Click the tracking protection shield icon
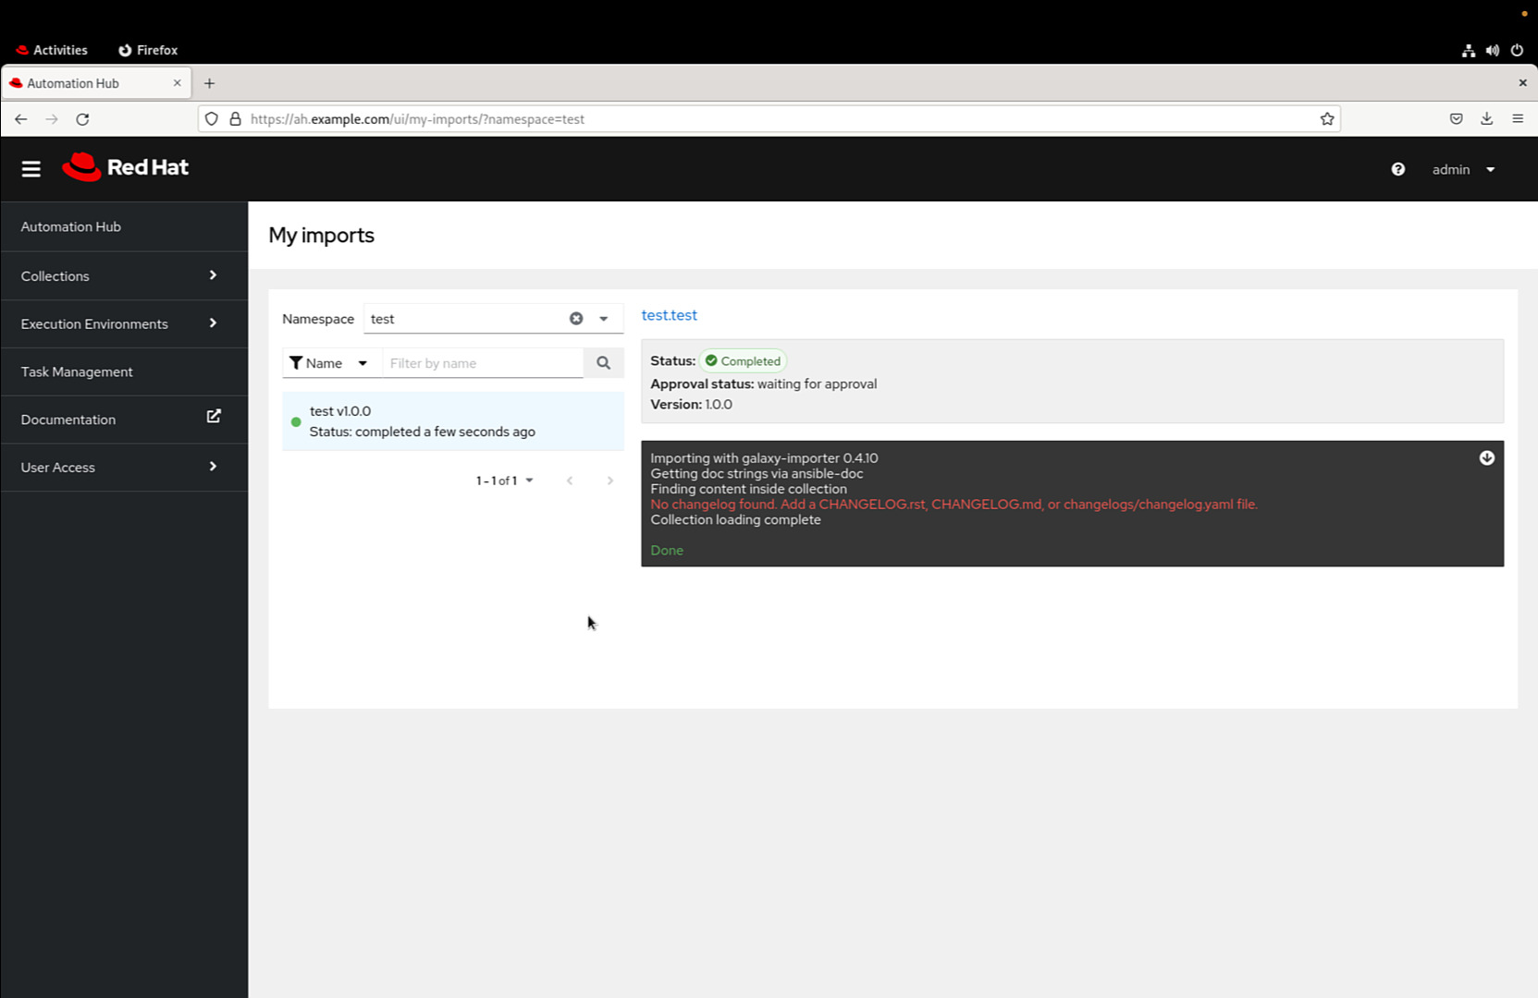This screenshot has width=1538, height=998. click(x=212, y=119)
